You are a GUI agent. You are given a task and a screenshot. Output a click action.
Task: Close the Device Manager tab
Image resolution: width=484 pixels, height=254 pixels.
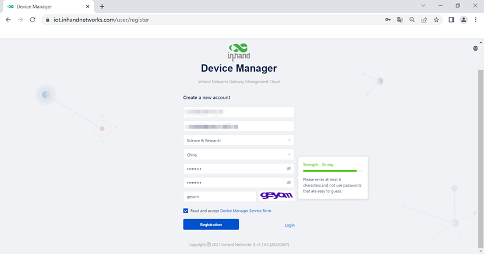[88, 6]
